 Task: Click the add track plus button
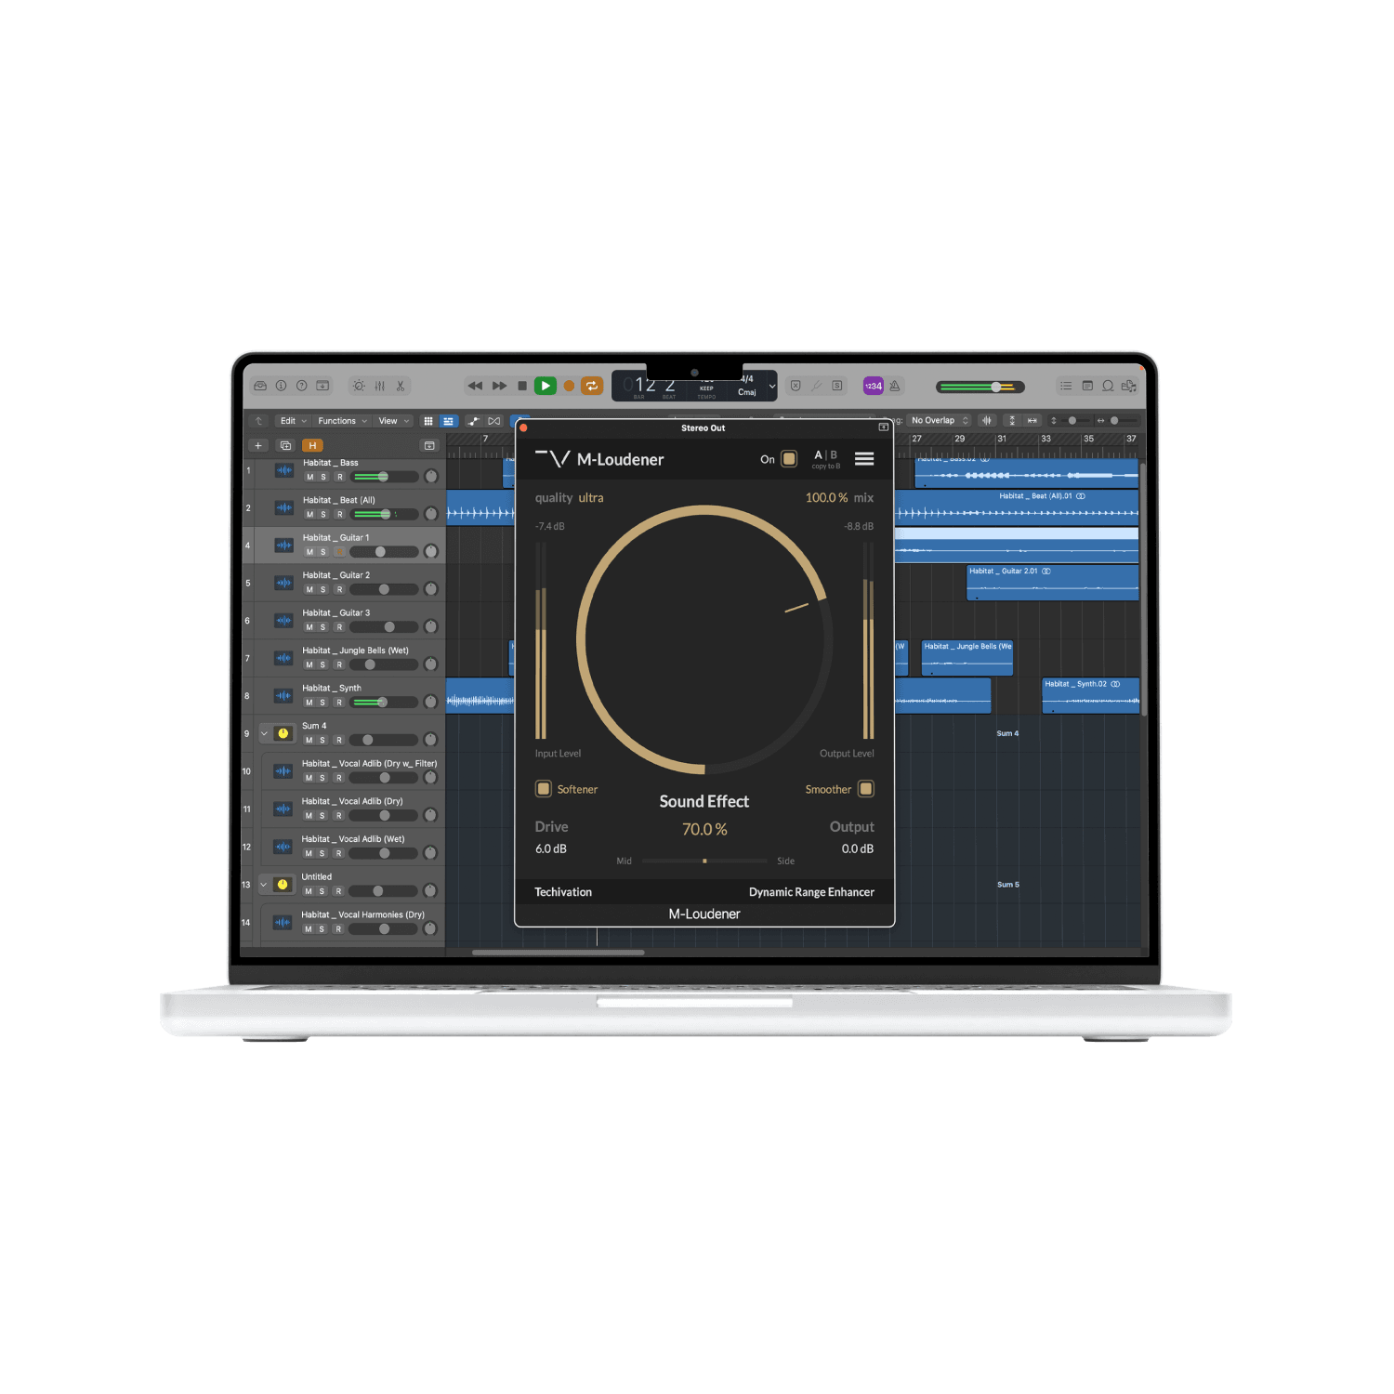point(258,446)
